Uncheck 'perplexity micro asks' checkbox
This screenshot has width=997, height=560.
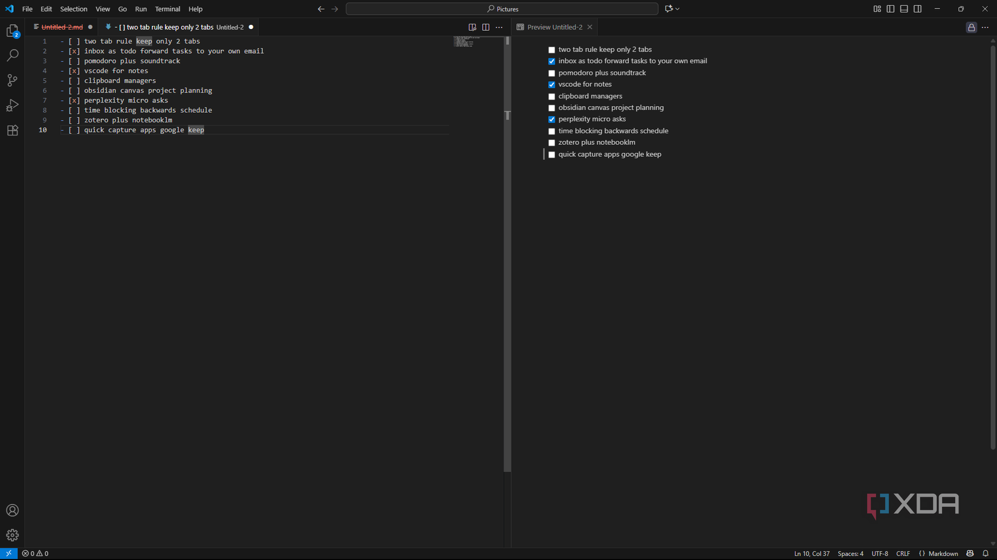552,119
